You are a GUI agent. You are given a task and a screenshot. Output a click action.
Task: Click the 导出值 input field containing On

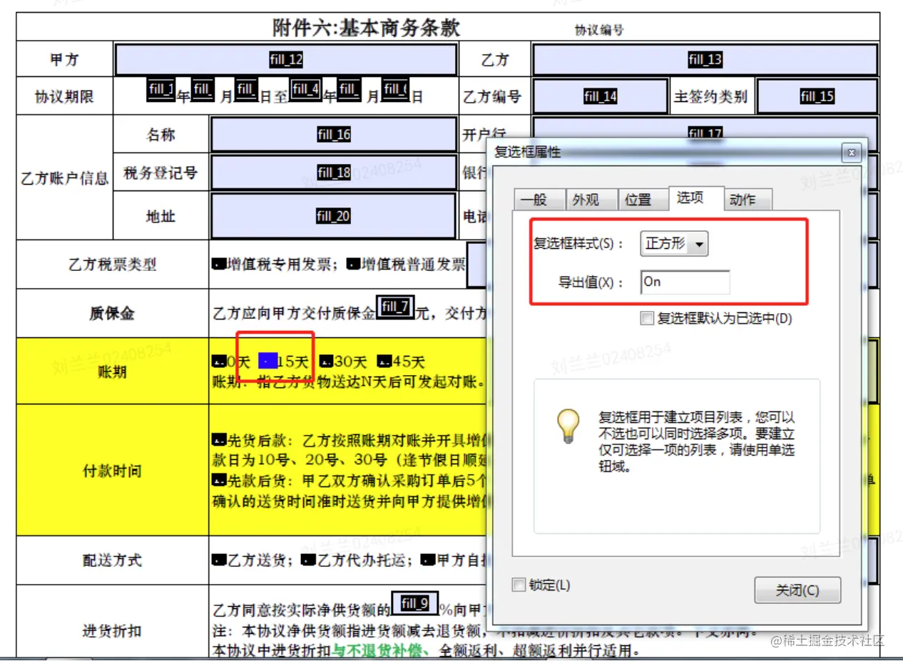(x=685, y=282)
